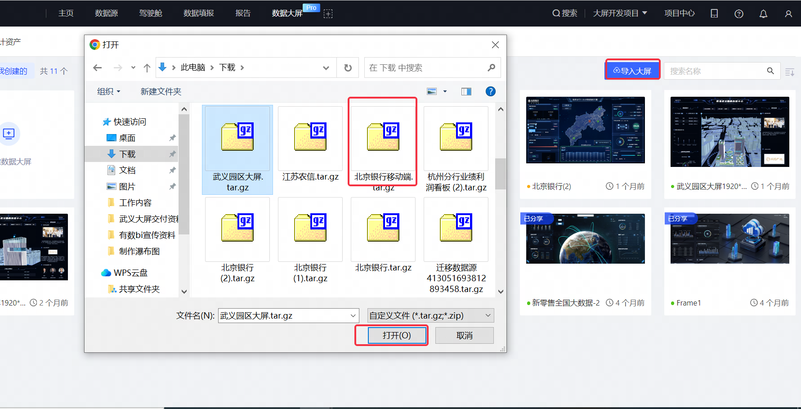The width and height of the screenshot is (801, 409).
Task: Click the mobile preview icon next to 项目中心
Action: pyautogui.click(x=714, y=13)
